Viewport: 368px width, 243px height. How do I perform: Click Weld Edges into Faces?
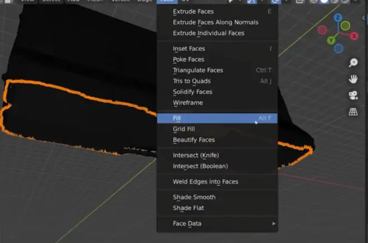pyautogui.click(x=217, y=182)
